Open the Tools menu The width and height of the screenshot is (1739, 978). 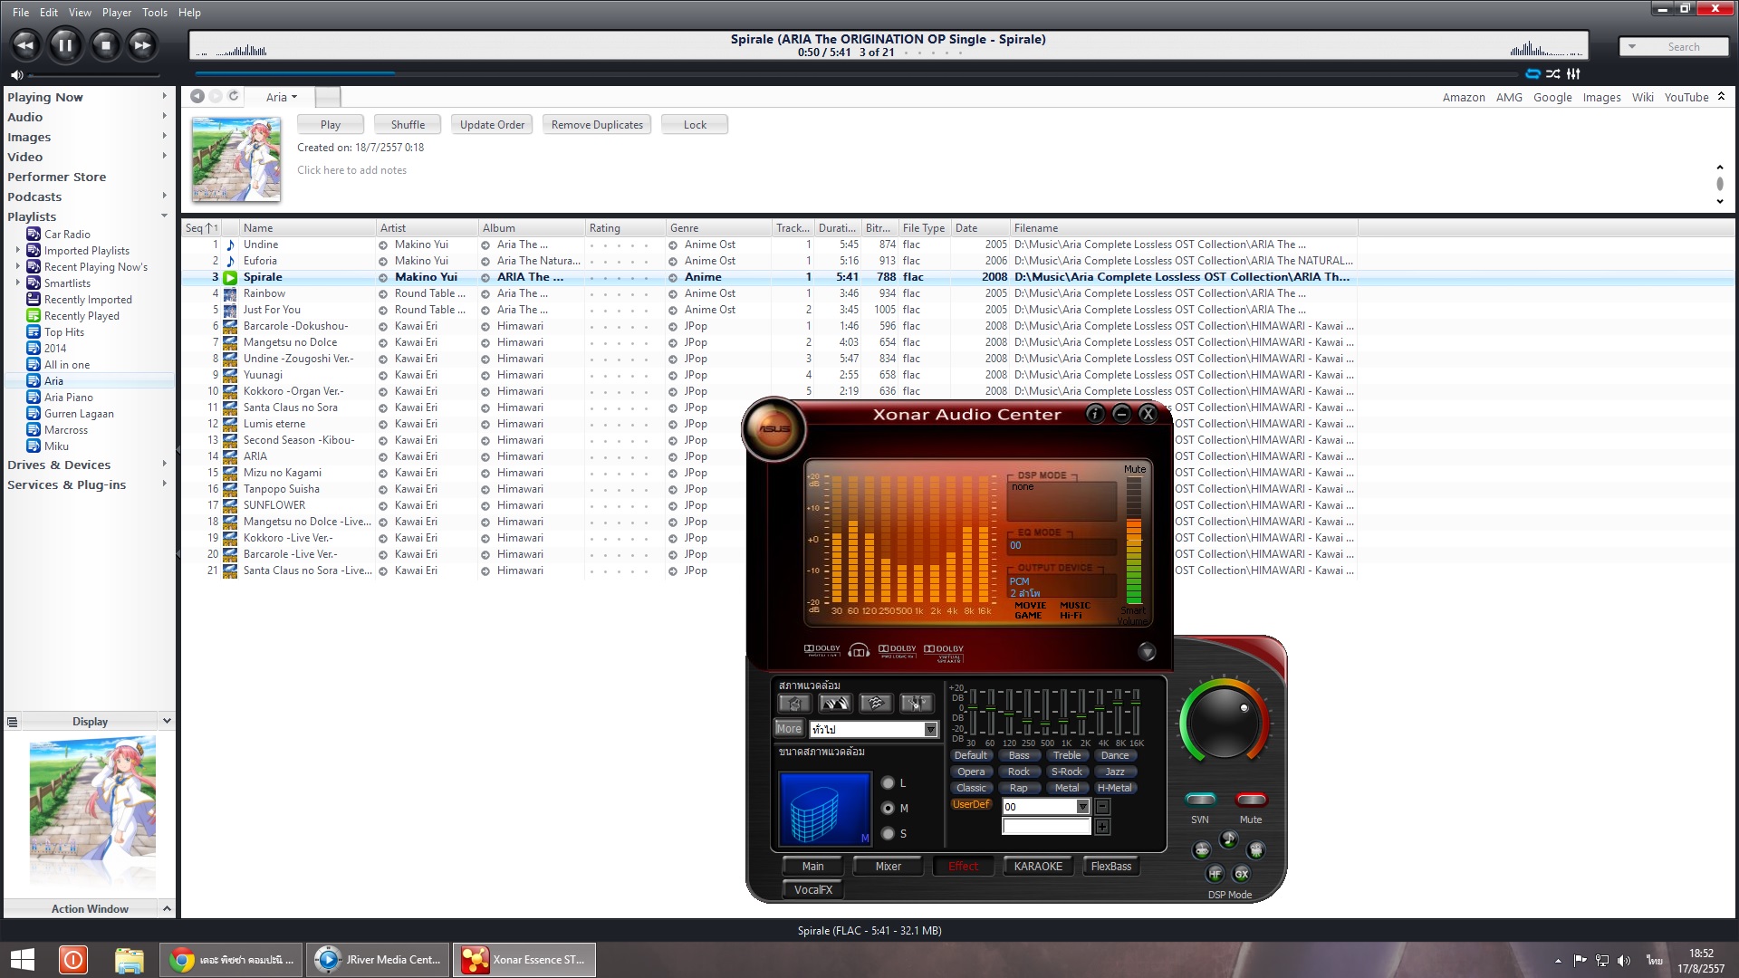[x=154, y=13]
